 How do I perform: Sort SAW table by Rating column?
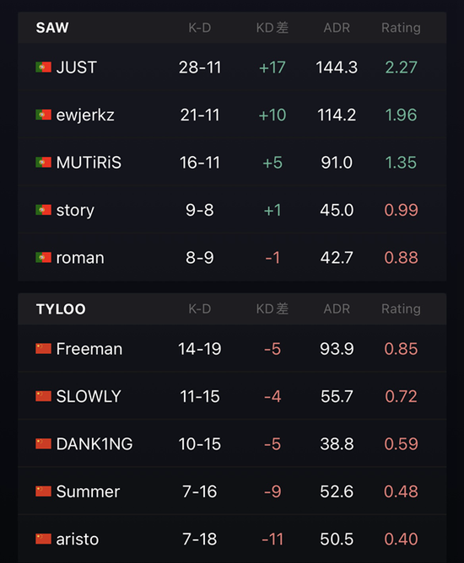pos(401,28)
